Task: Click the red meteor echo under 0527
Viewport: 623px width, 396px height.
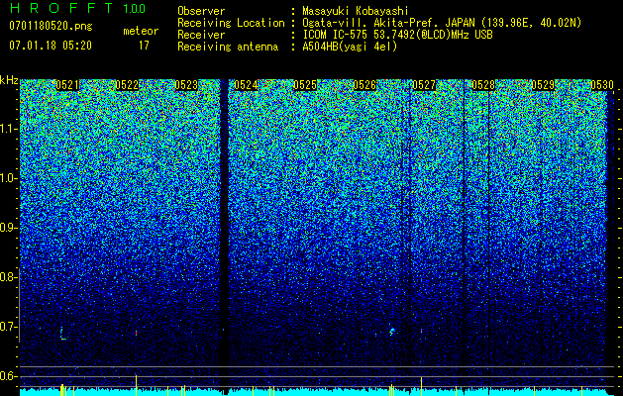Action: [x=421, y=331]
